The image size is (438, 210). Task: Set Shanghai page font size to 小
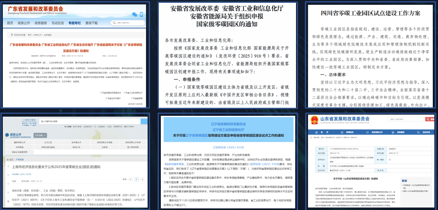tap(130, 179)
